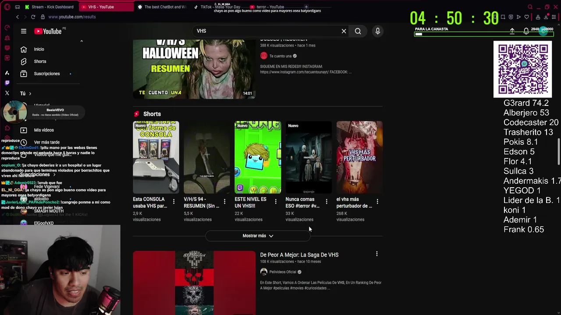561x315 pixels.
Task: Open options for ESTE NIVEL ES UN VHS short
Action: 276,202
